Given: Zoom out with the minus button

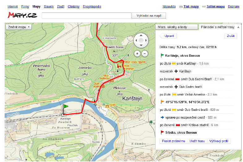Looking at the screenshot, I should coord(145,54).
